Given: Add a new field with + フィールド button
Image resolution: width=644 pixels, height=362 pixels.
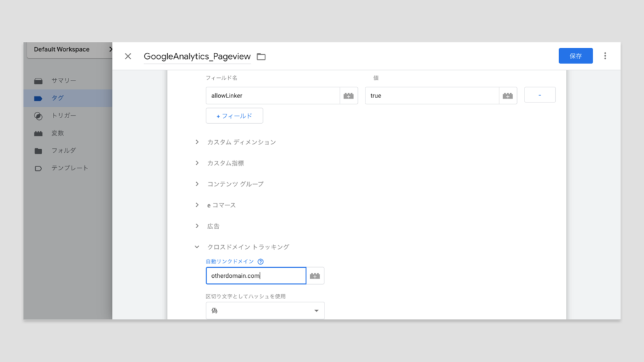Looking at the screenshot, I should pyautogui.click(x=234, y=116).
